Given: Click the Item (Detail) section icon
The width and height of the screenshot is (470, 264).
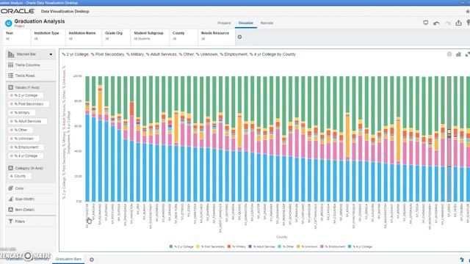Looking at the screenshot, I should tap(11, 210).
